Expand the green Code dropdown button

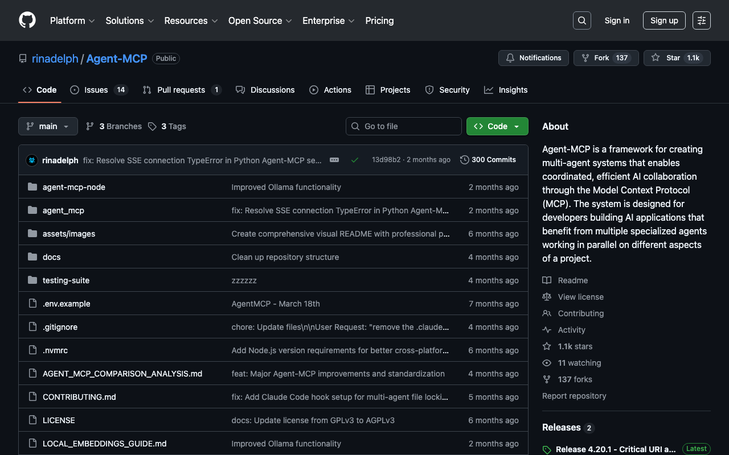pyautogui.click(x=497, y=126)
